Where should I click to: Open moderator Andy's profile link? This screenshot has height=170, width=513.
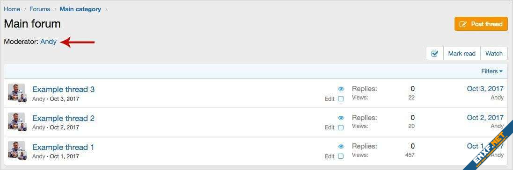[x=48, y=42]
